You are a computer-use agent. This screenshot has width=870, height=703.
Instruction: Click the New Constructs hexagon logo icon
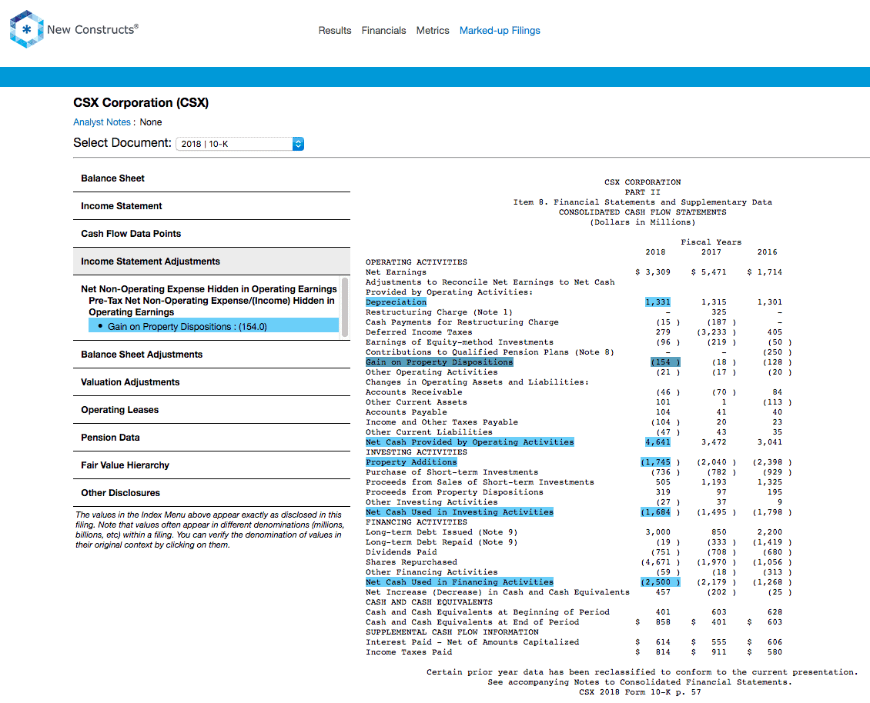coord(26,29)
